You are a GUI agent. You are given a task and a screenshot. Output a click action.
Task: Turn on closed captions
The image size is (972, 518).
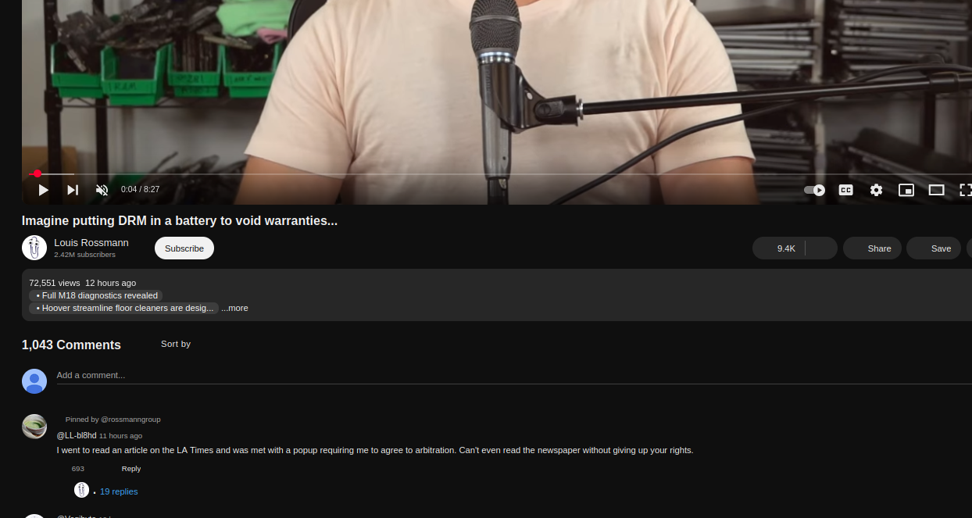[x=845, y=190]
